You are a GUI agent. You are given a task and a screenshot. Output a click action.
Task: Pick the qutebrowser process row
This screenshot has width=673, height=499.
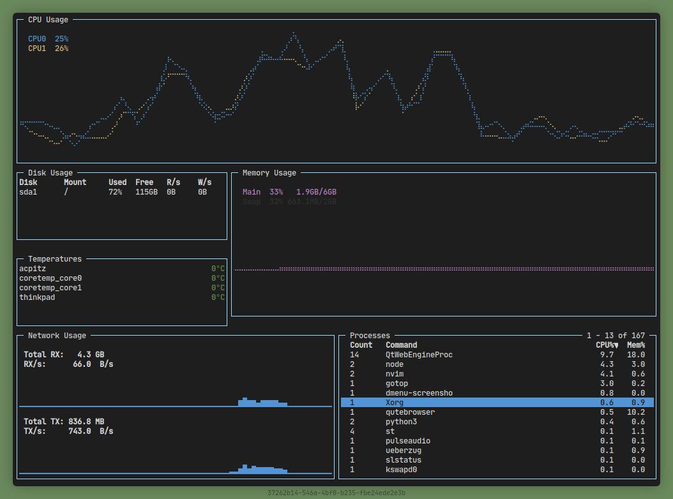tap(410, 412)
